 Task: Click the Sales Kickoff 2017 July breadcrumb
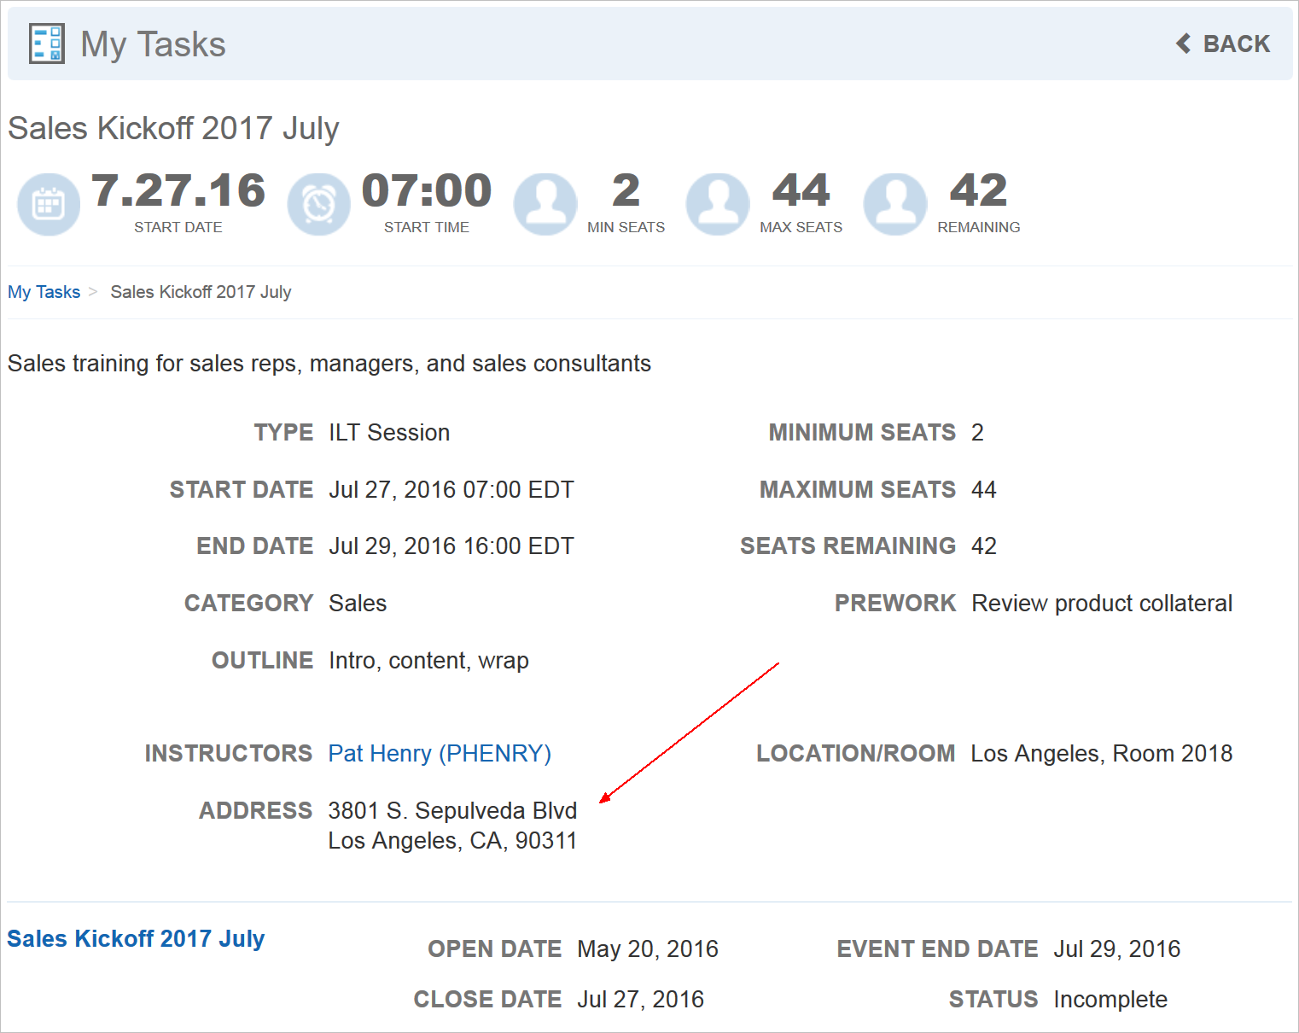tap(201, 292)
